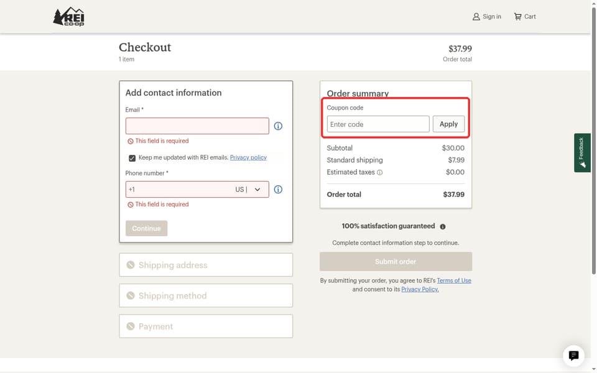Expand the Shipping method section

(x=206, y=296)
